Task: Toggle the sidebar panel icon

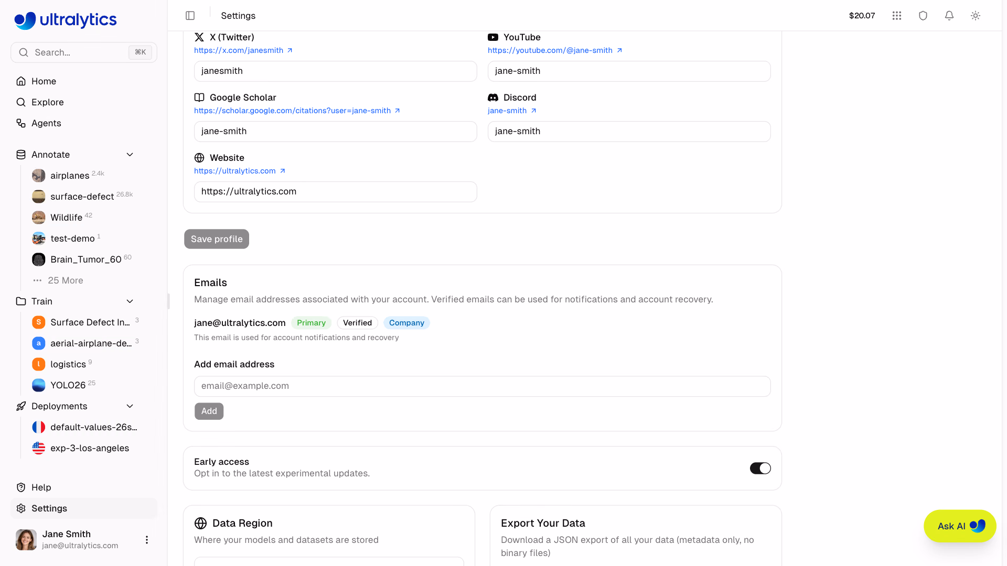Action: tap(190, 16)
